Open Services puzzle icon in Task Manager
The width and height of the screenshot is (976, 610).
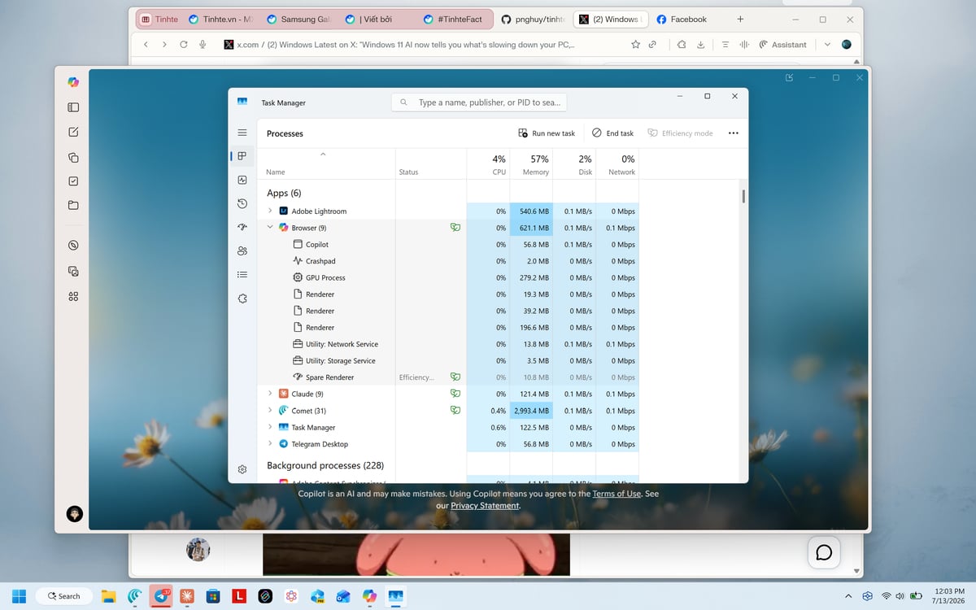point(242,298)
